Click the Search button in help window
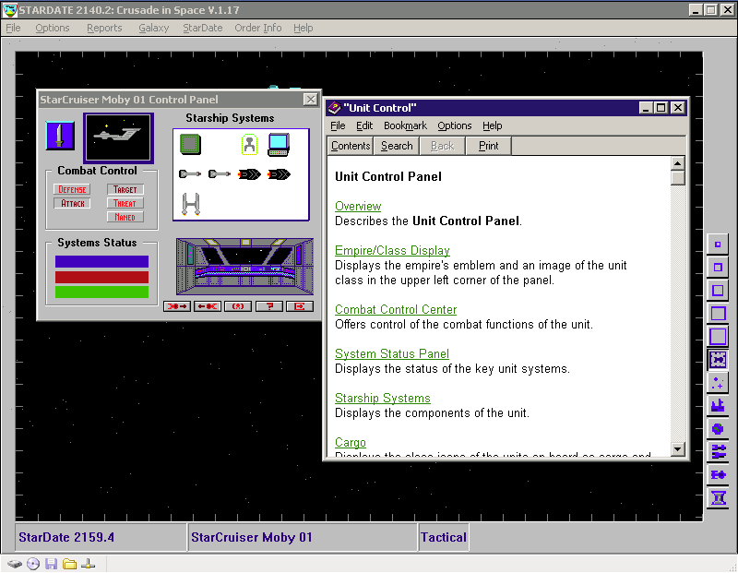Viewport: 738px width, 573px height. [x=397, y=146]
